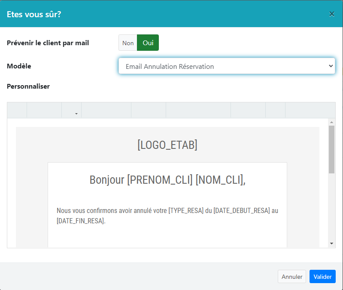
Task: Click the [DATE_FIN_RESA] placeholder text
Action: [80, 221]
